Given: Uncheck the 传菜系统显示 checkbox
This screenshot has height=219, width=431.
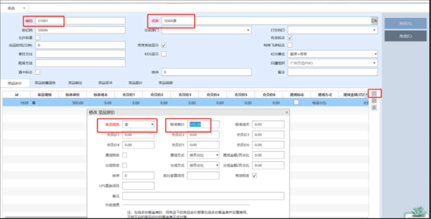Looking at the screenshot, I should click(164, 45).
